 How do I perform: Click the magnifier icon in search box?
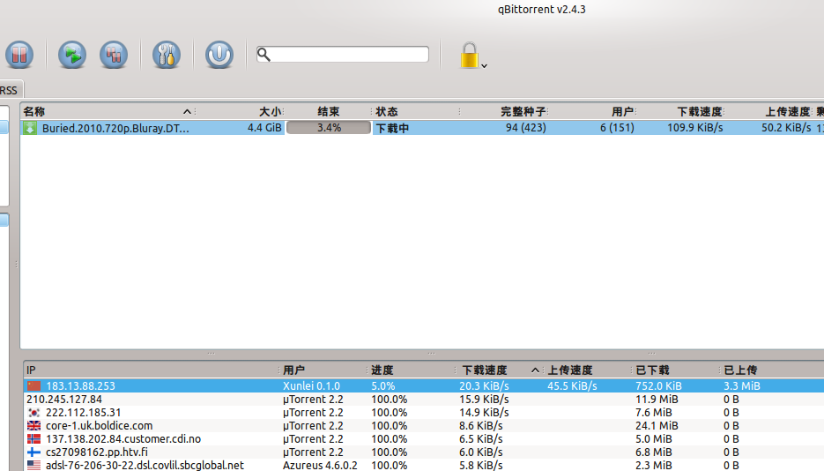click(264, 54)
